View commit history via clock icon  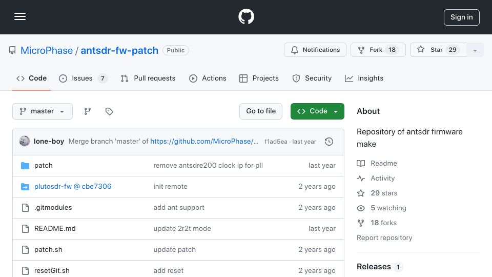click(x=329, y=142)
